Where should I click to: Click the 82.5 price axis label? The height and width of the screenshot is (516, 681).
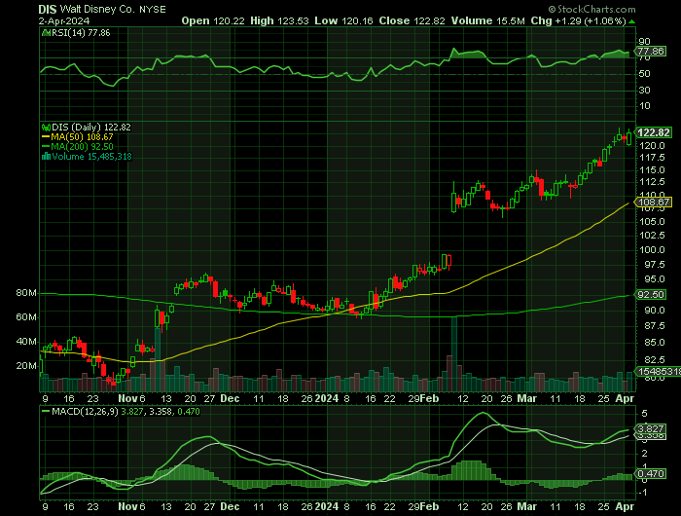tap(655, 360)
